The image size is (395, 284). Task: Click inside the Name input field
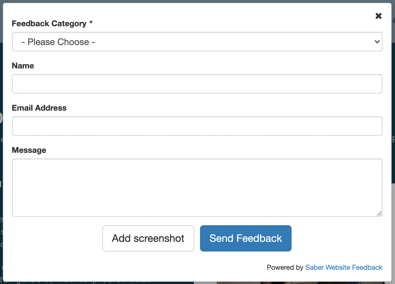pos(197,84)
